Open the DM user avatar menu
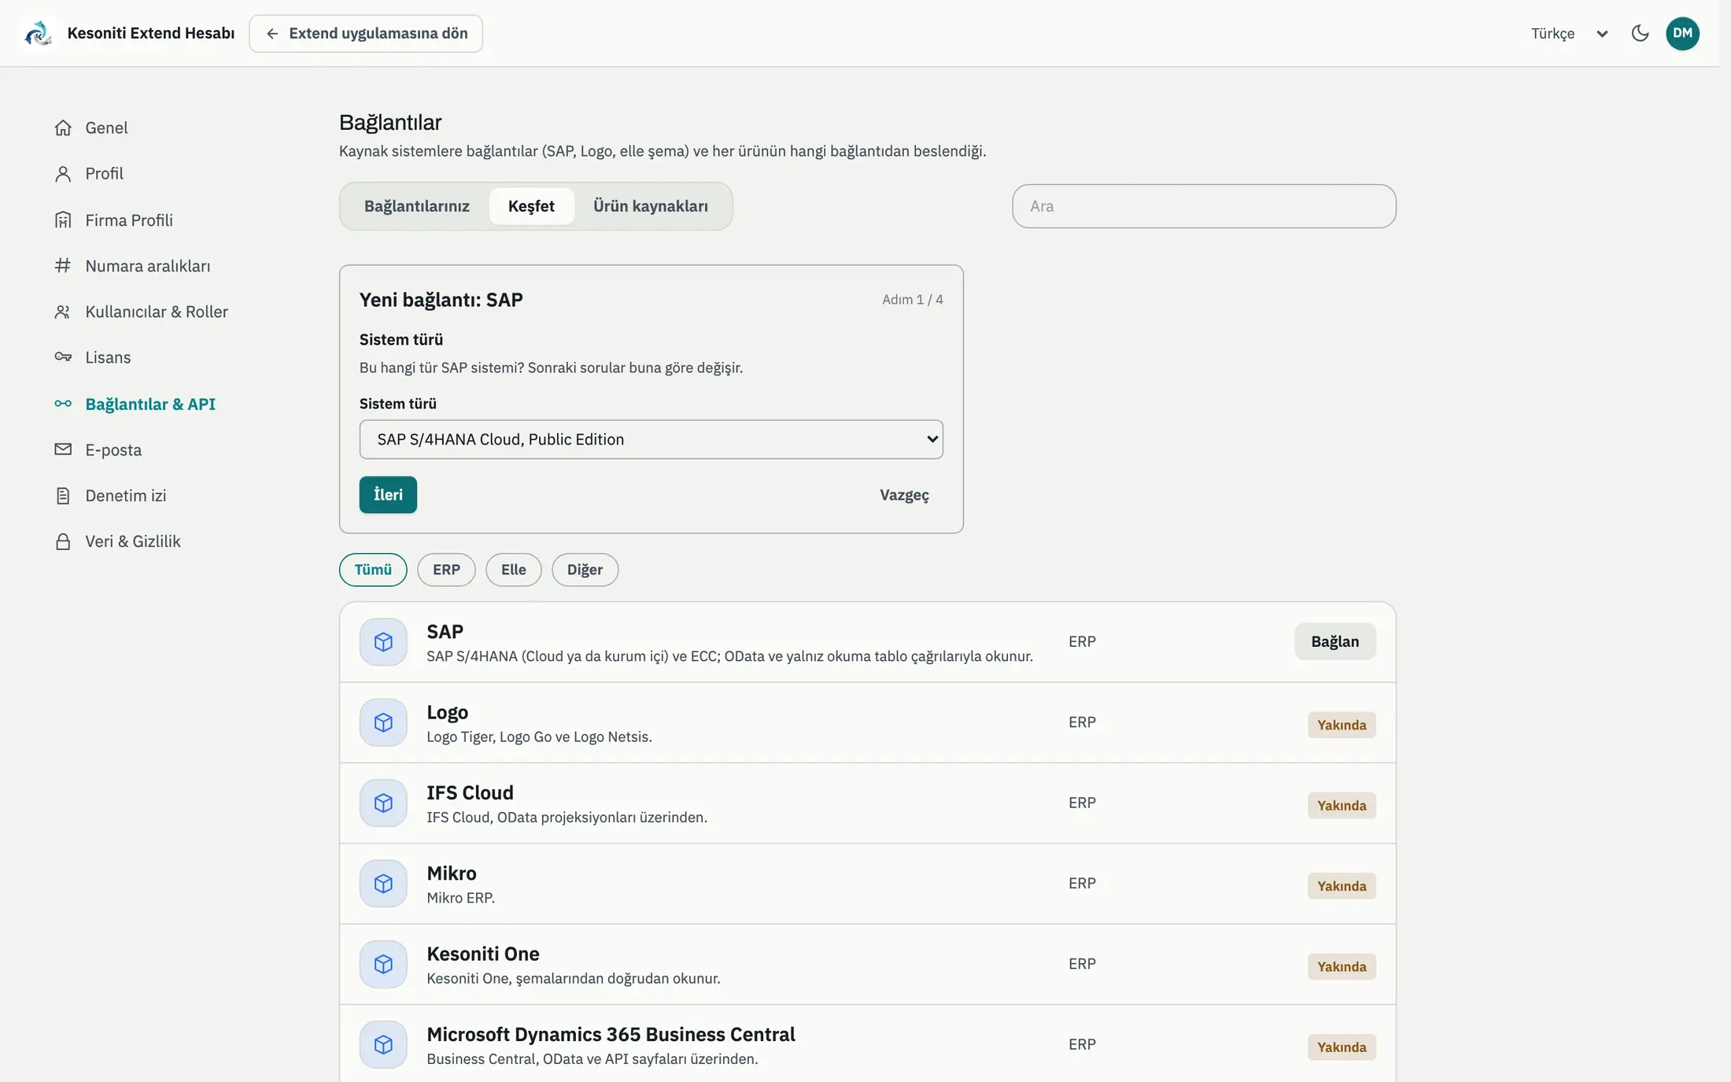 [1682, 33]
